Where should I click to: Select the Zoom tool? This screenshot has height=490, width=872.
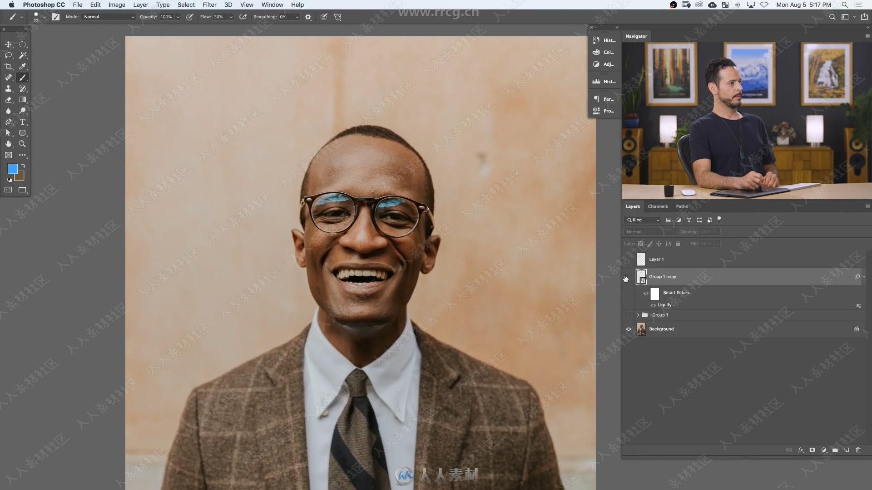coord(22,144)
